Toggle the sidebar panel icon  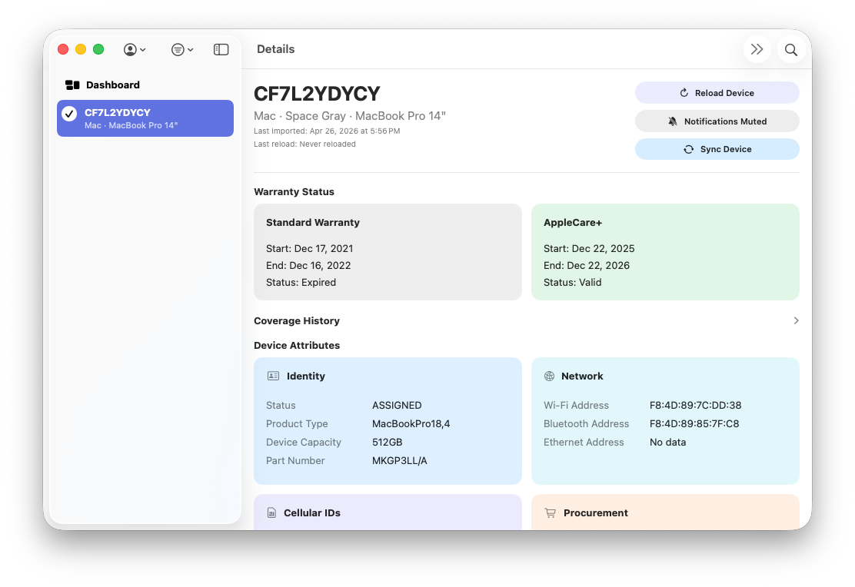(221, 50)
